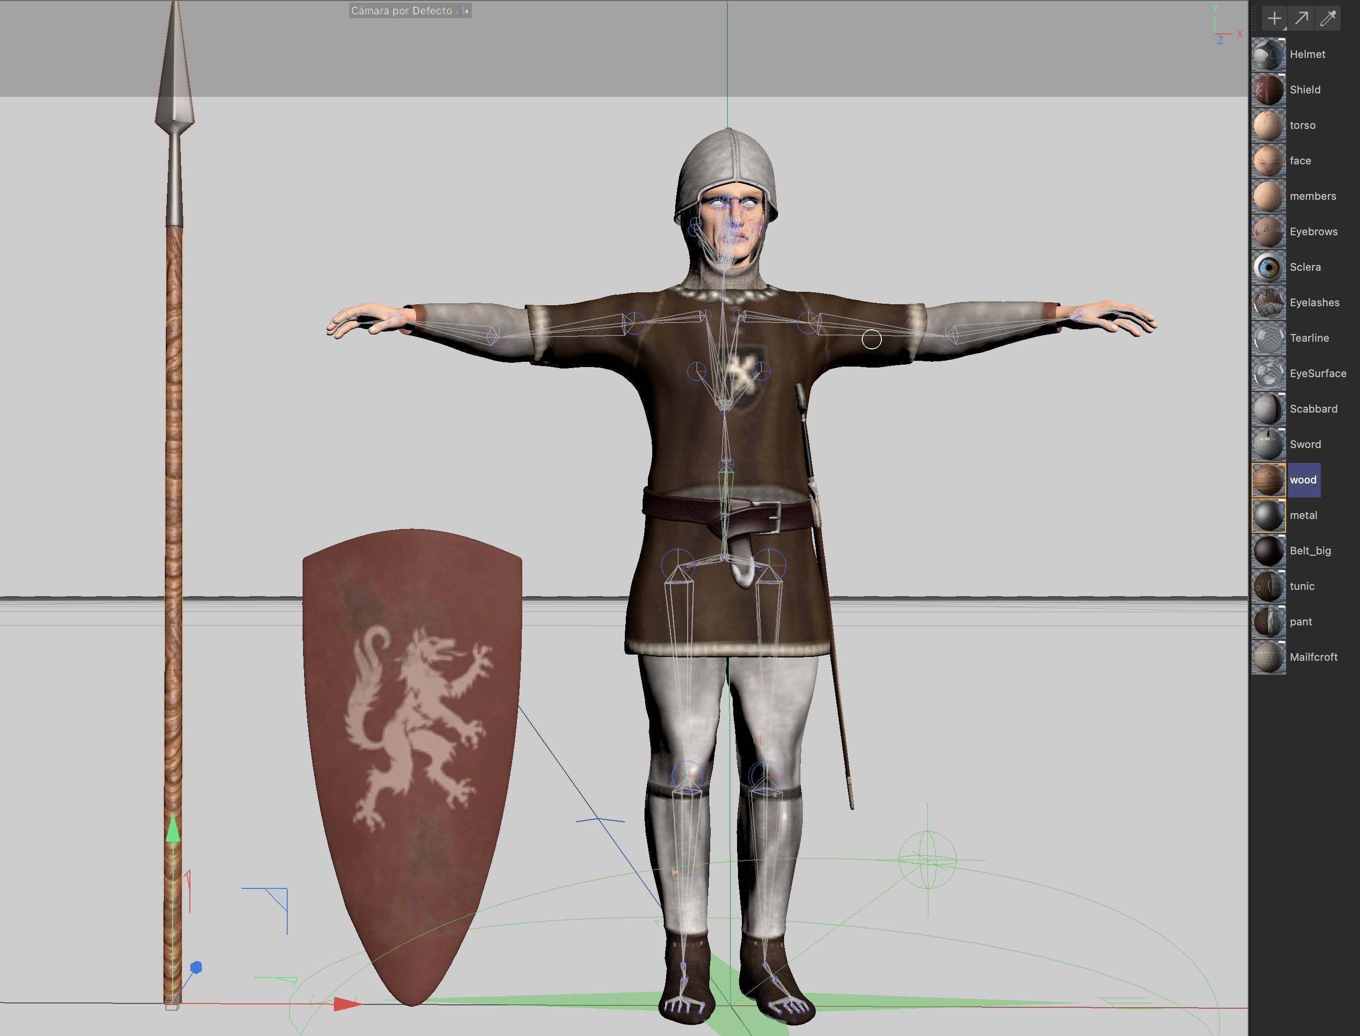The height and width of the screenshot is (1036, 1360).
Task: Click the Sclera eyeball material thumbnail
Action: 1268,267
